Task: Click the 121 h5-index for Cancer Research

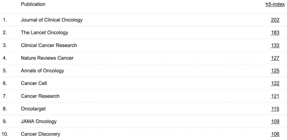Action: click(275, 96)
